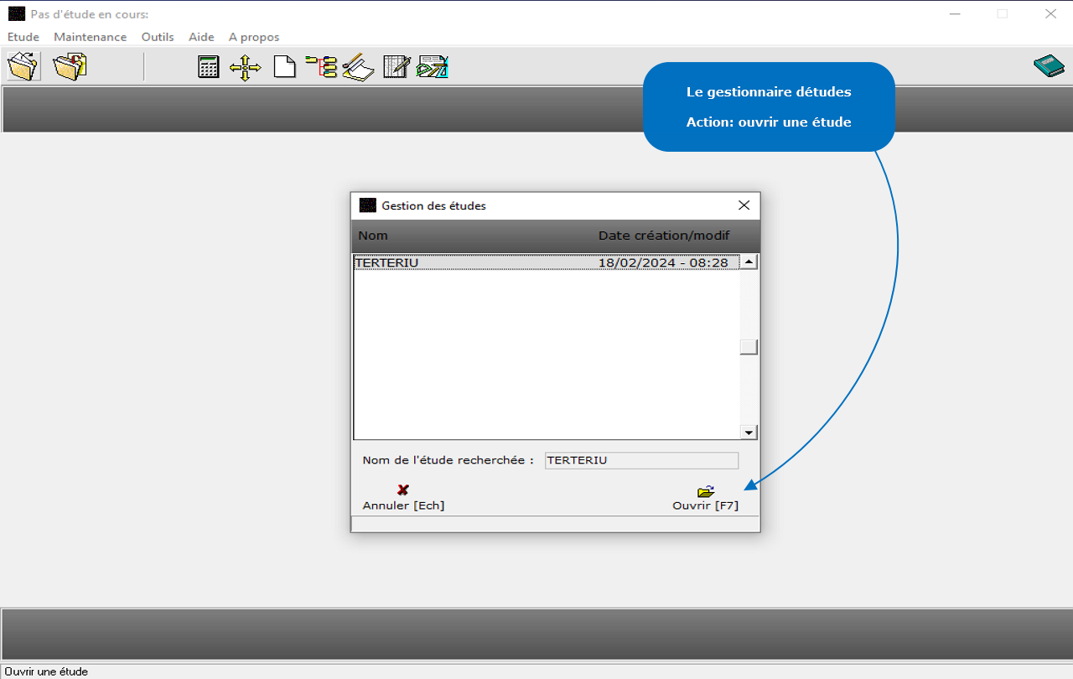
Task: Open the tree diagram icon
Action: pyautogui.click(x=320, y=66)
